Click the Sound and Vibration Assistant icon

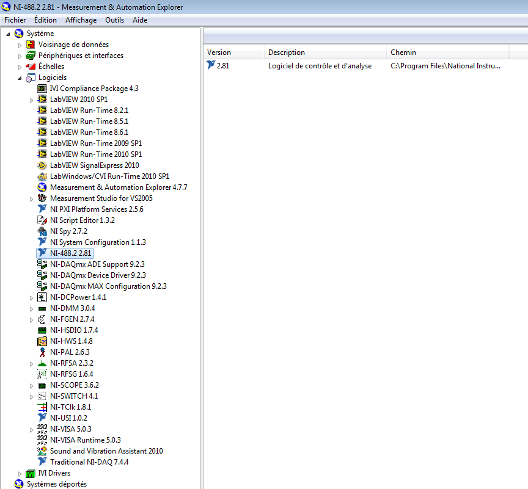(x=42, y=451)
